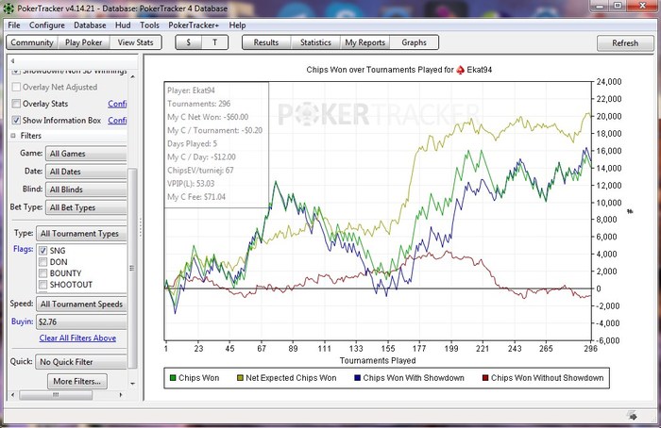Select the $ cash games toggle

point(189,42)
